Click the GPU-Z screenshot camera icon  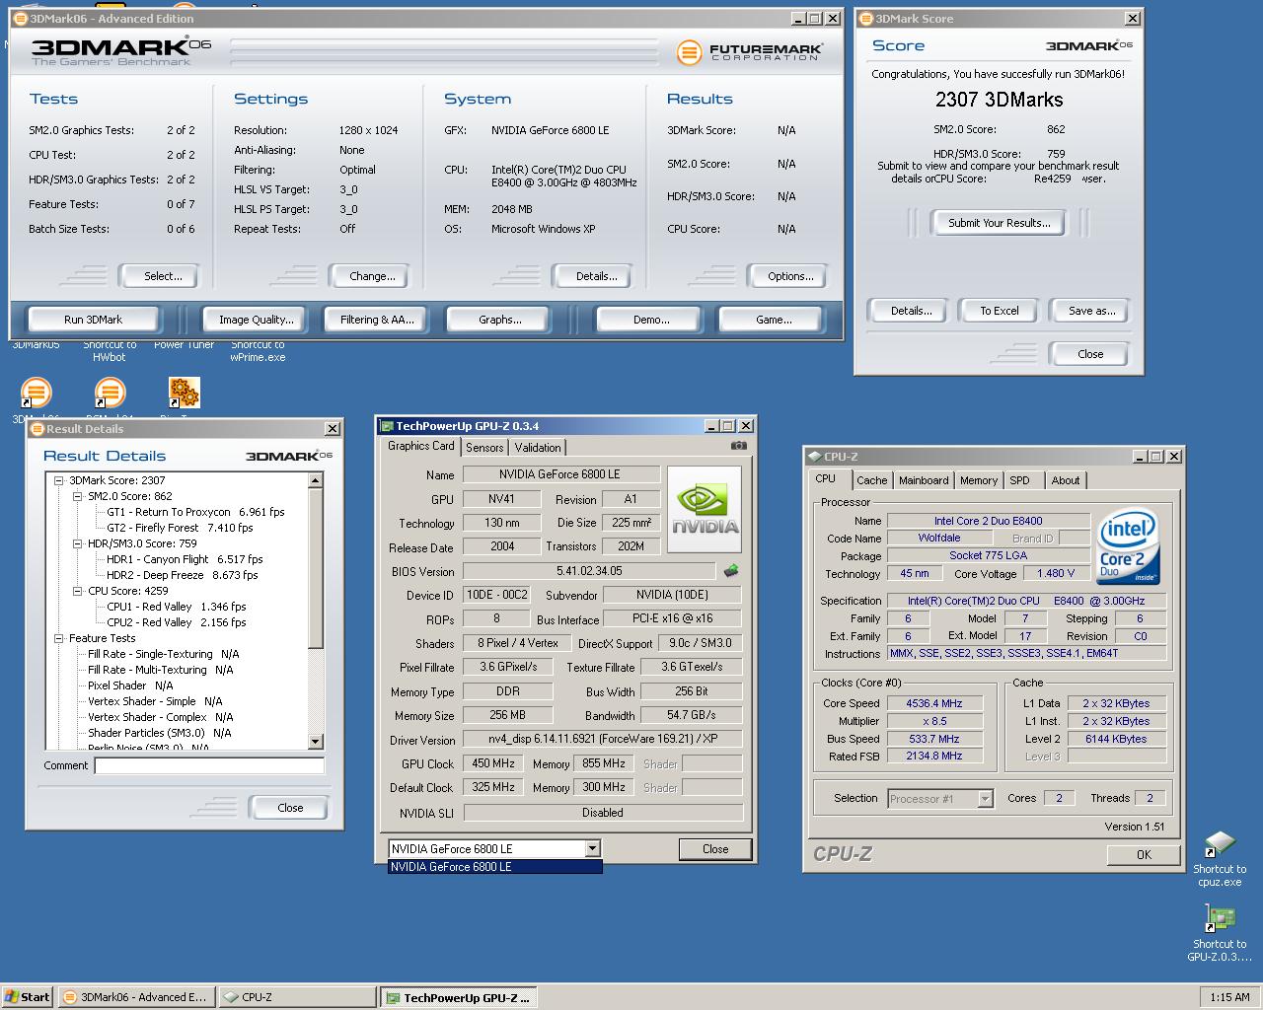738,446
